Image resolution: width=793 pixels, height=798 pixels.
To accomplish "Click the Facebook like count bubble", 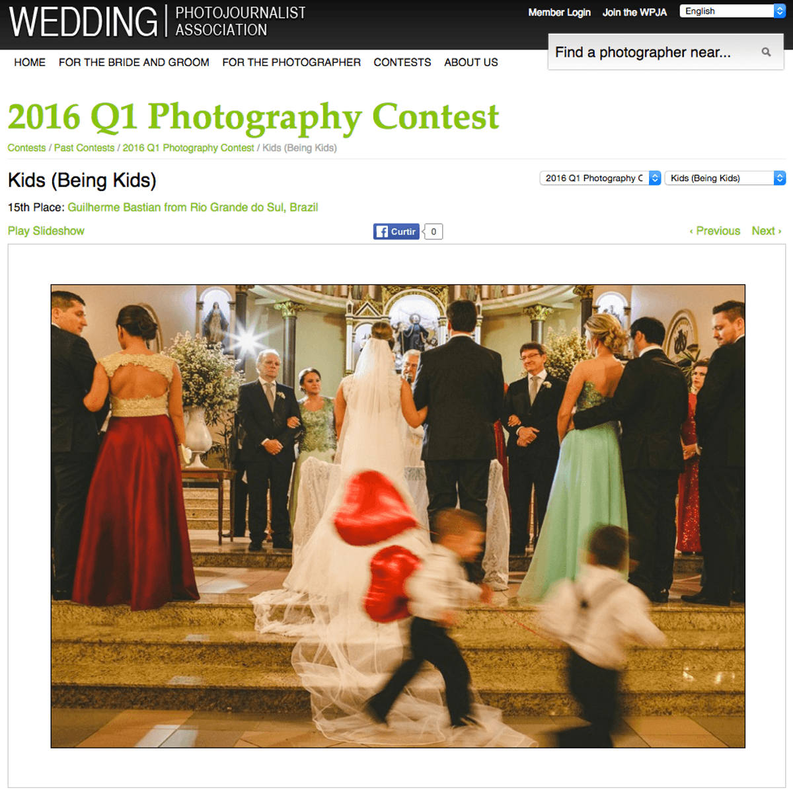I will [x=433, y=231].
